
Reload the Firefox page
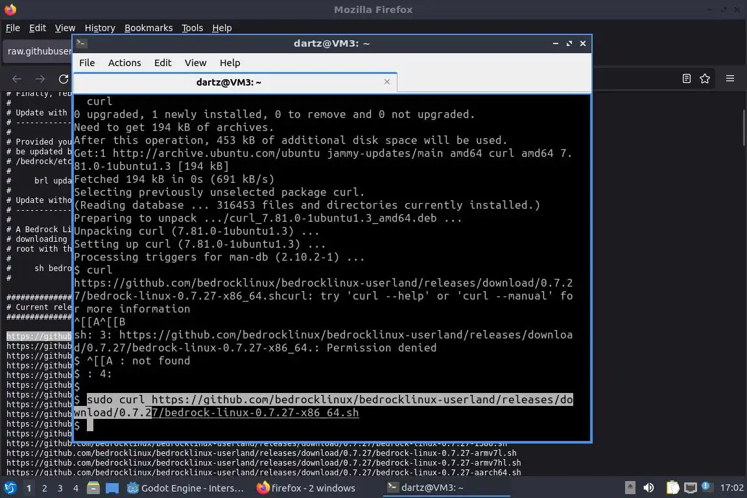tap(64, 78)
